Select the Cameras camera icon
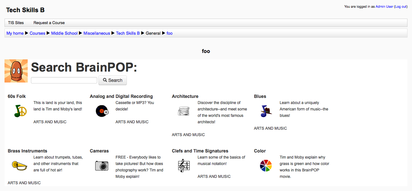412x191 pixels. (x=102, y=166)
